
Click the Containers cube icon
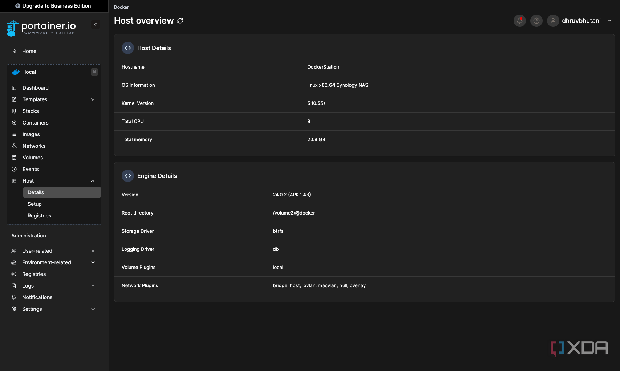click(x=14, y=123)
